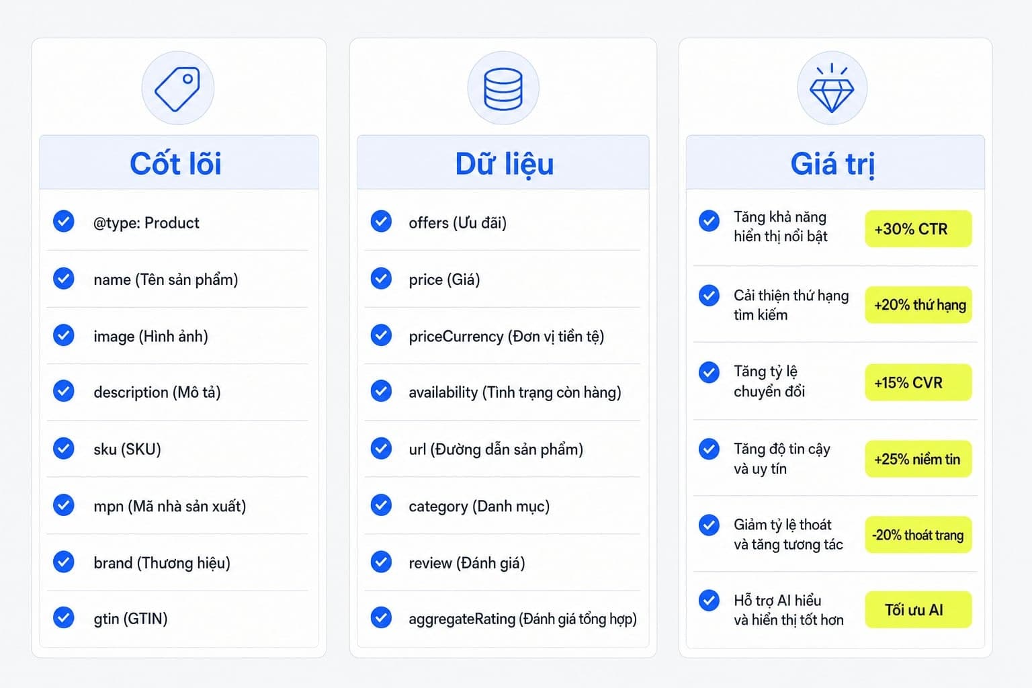Screen dimensions: 1032x688
Task: Click the checkmark next to sku (SKU)
Action: [x=64, y=448]
